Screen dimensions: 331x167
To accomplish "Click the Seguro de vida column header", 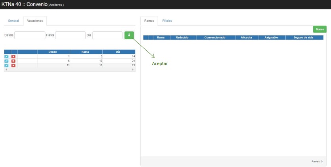I will tap(304, 38).
